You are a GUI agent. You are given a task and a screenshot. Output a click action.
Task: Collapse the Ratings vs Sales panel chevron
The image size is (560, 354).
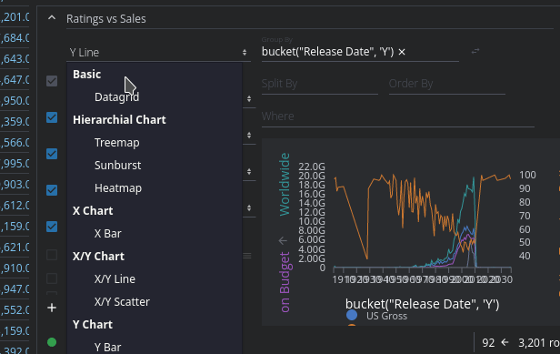[x=52, y=17]
